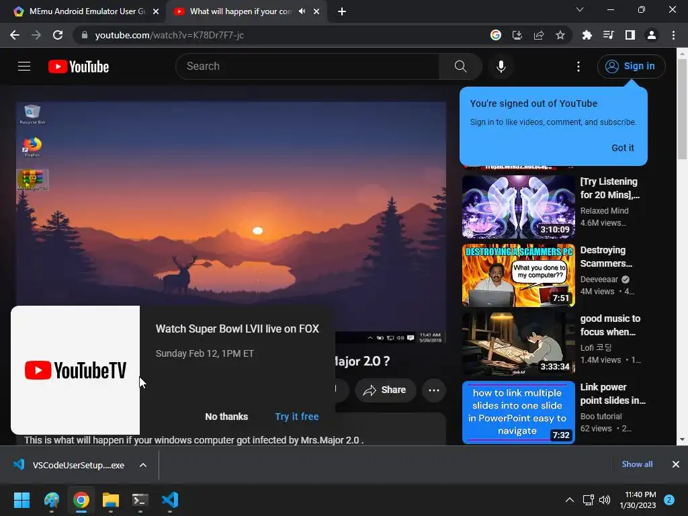
Task: Open more actions ellipsis under video
Action: (434, 390)
